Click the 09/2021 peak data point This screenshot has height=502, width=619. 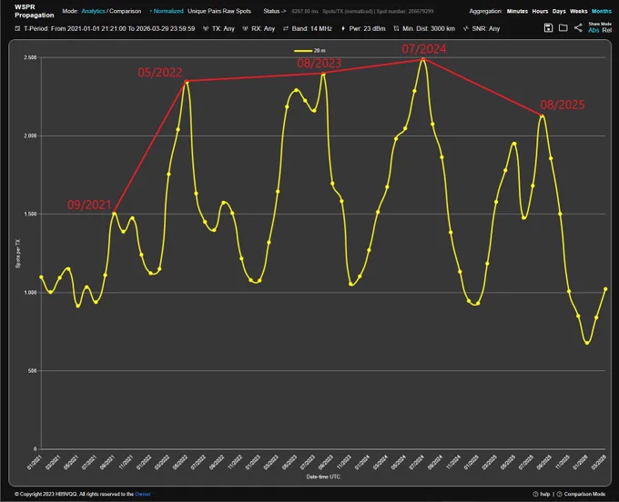coord(114,214)
